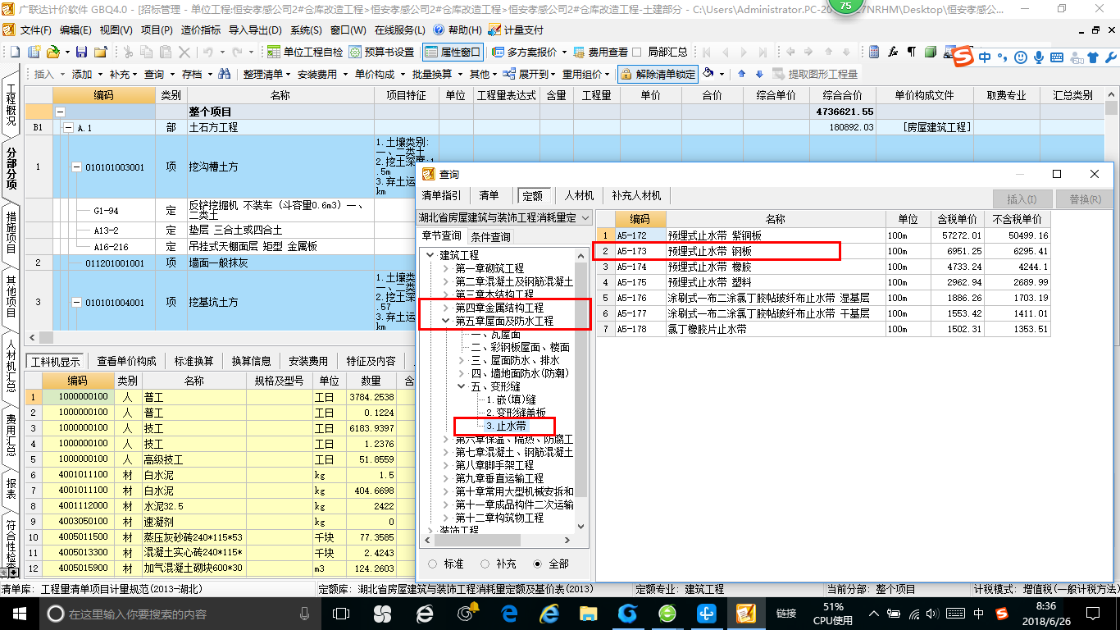
Task: Click the blue move-down arrow icon
Action: coord(759,74)
